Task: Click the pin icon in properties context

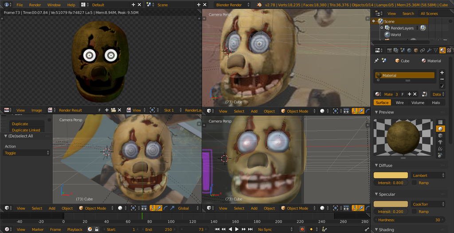Action: point(376,61)
